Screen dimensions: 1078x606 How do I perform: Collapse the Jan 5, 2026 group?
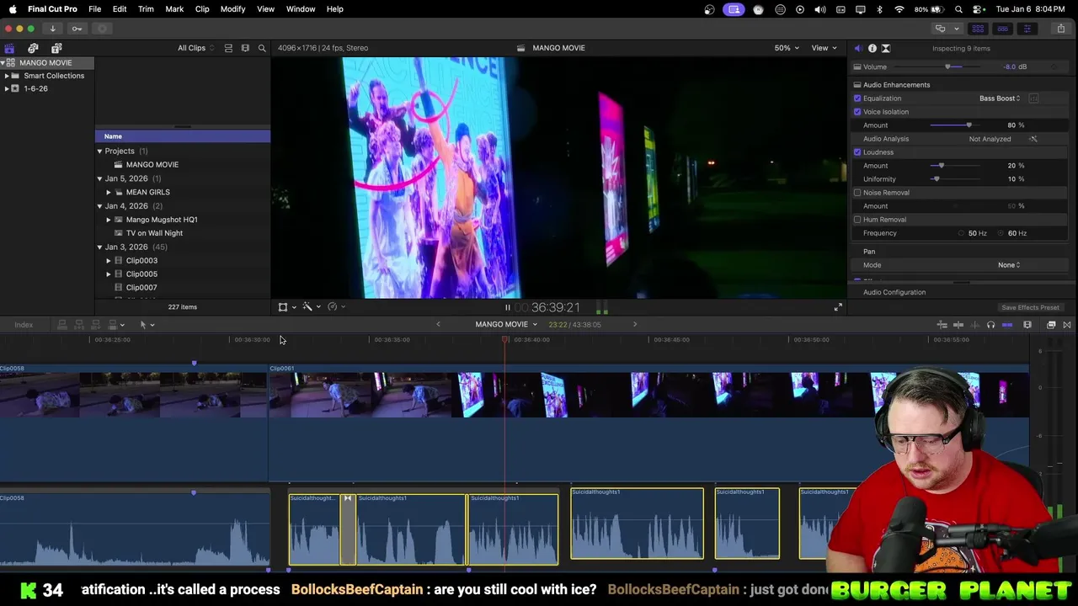[99, 178]
